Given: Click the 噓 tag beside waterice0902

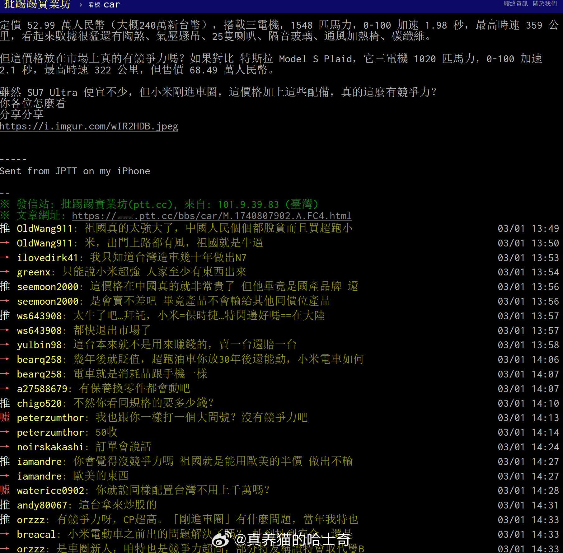Looking at the screenshot, I should point(5,491).
